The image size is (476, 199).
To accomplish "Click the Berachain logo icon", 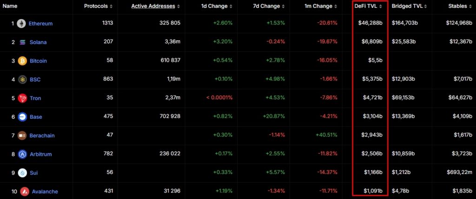I will pyautogui.click(x=22, y=135).
